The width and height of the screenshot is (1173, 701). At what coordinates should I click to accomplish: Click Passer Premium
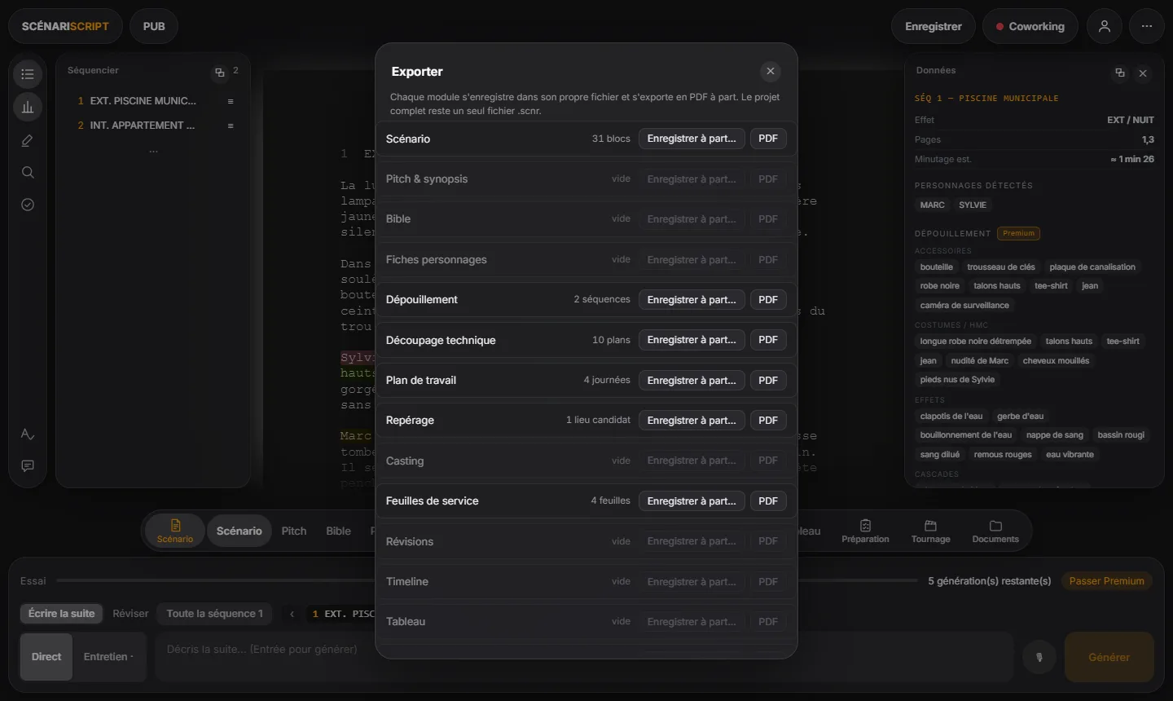(x=1106, y=581)
